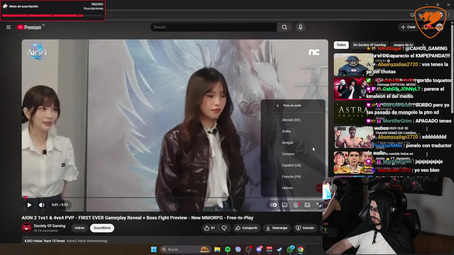Play the video with the play button
Viewport: 454px width, 255px height.
[x=29, y=205]
